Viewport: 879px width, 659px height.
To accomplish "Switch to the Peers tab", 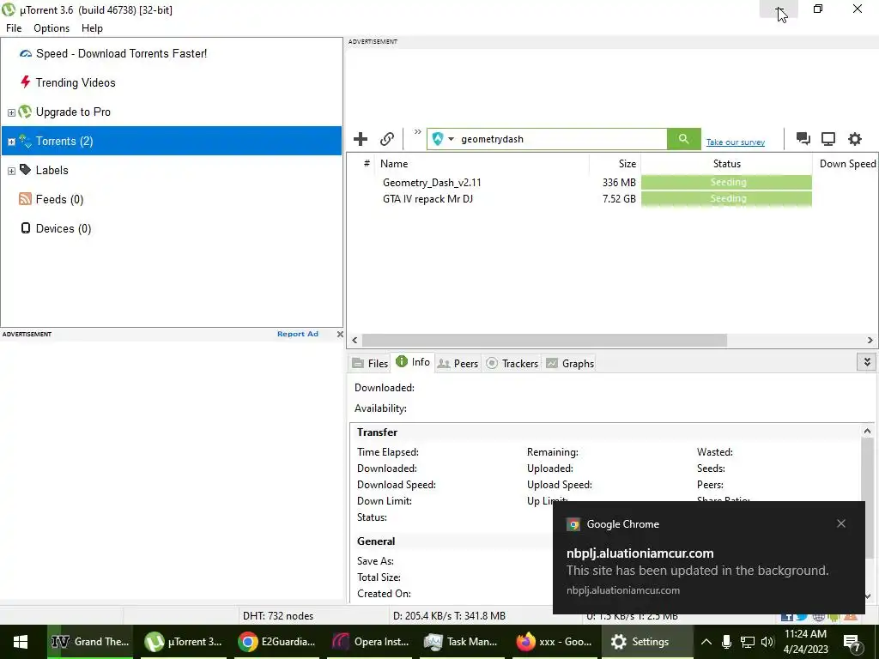I will click(458, 363).
